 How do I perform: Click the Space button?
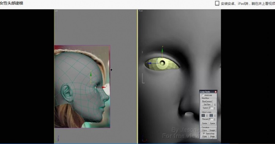click(212, 123)
